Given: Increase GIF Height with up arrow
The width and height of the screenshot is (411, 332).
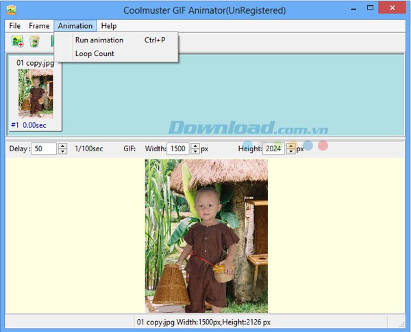Looking at the screenshot, I should click(290, 146).
